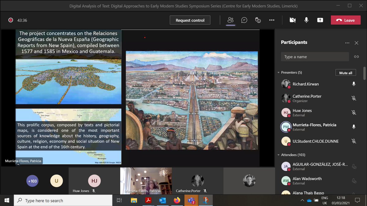Click the OneDrive cloud tray icon

pyautogui.click(x=309, y=201)
